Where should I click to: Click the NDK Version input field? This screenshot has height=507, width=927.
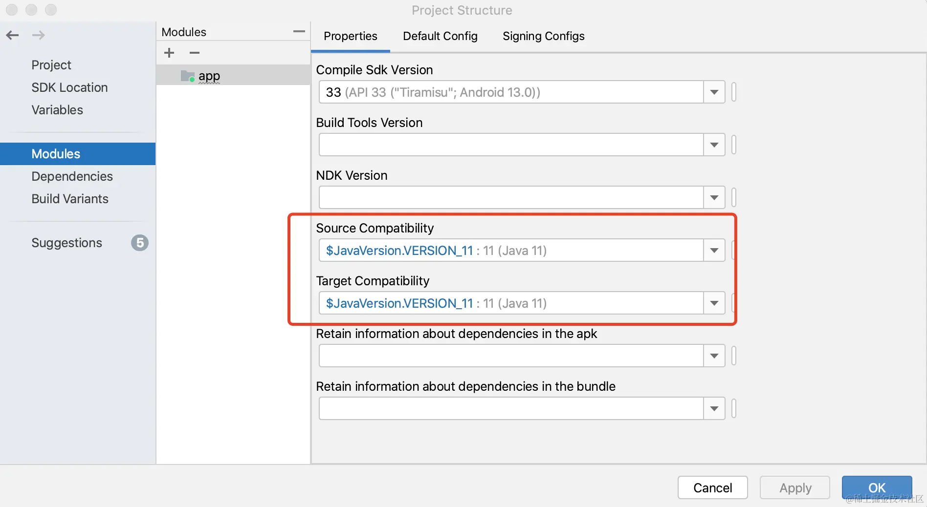[x=511, y=198]
